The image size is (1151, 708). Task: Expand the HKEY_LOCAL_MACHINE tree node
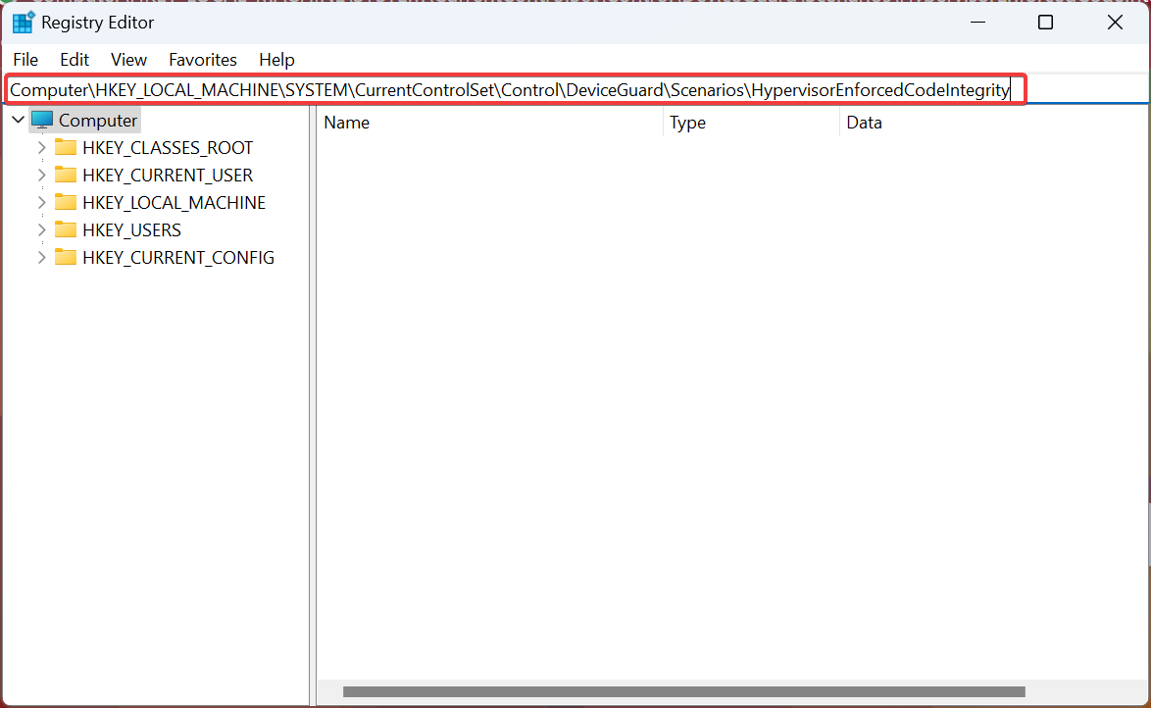pos(41,202)
